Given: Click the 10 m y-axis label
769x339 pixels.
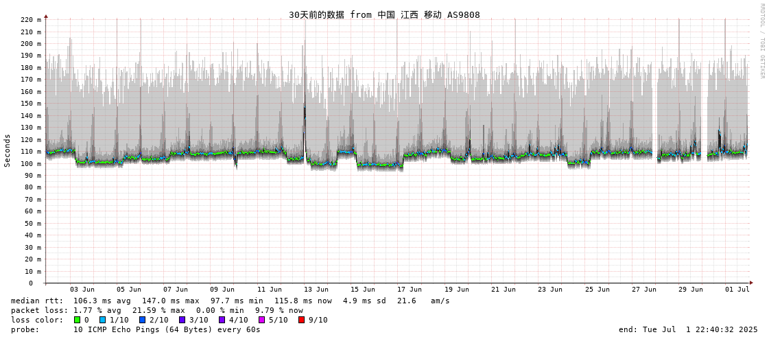Looking at the screenshot, I should [x=34, y=271].
